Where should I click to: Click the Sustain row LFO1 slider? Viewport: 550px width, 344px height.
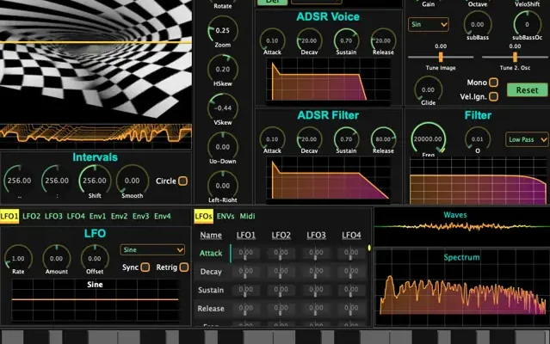(x=245, y=291)
